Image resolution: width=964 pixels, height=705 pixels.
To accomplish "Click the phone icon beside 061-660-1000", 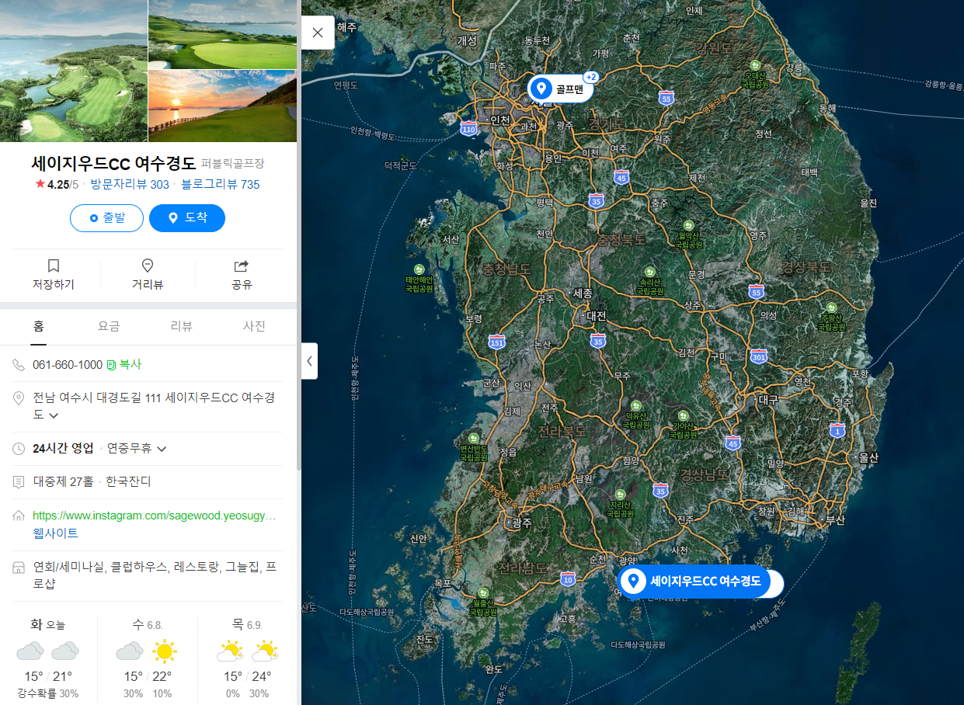I will pyautogui.click(x=19, y=365).
